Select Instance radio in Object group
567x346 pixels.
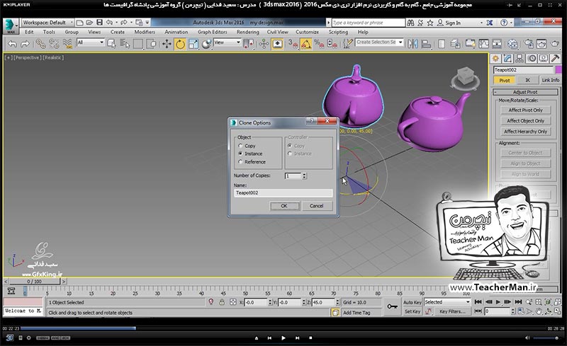click(x=240, y=154)
